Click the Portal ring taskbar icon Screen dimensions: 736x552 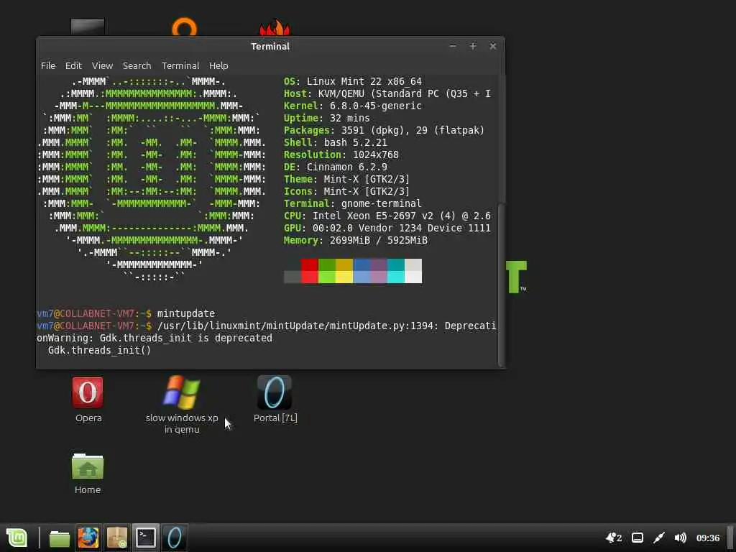coord(175,538)
